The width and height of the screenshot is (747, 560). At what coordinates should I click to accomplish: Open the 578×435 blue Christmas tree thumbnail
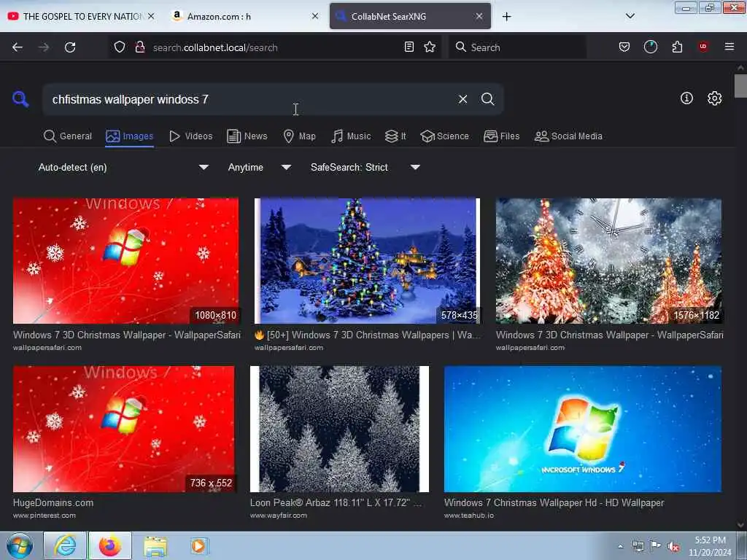[368, 261]
